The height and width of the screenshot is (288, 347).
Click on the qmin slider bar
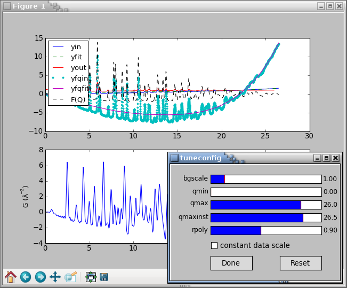[x=265, y=192]
